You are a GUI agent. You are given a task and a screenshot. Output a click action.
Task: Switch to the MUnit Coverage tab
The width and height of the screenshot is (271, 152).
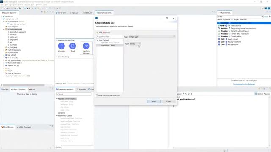(24, 127)
